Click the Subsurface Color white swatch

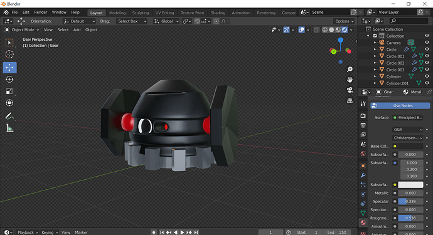point(410,184)
